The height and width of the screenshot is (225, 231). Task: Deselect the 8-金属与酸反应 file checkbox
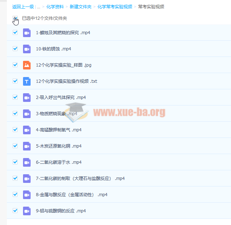(15, 194)
